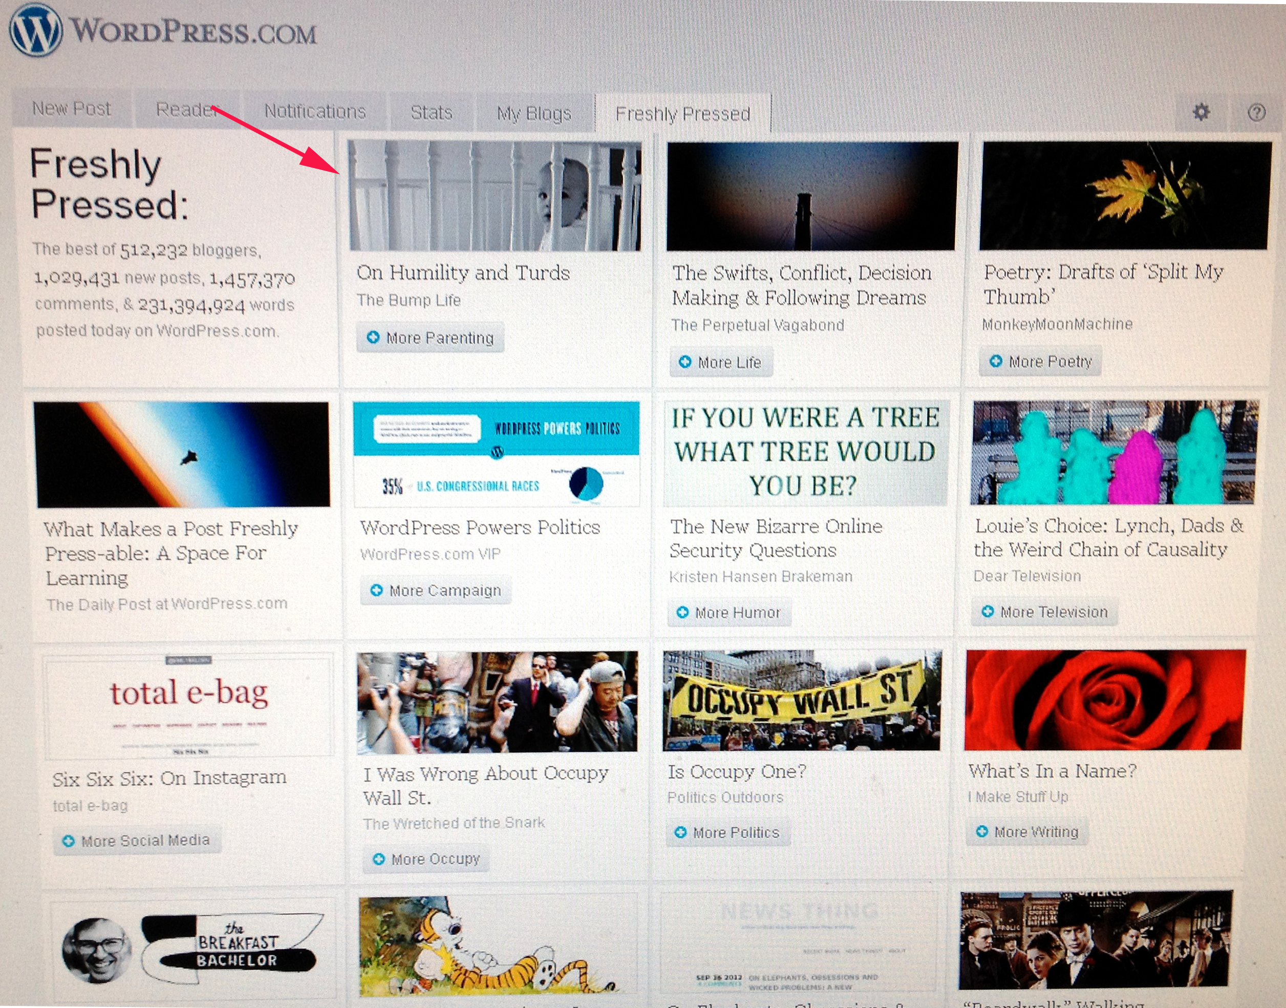The width and height of the screenshot is (1286, 1008).
Task: Click plus icon on More Life
Action: pos(685,362)
